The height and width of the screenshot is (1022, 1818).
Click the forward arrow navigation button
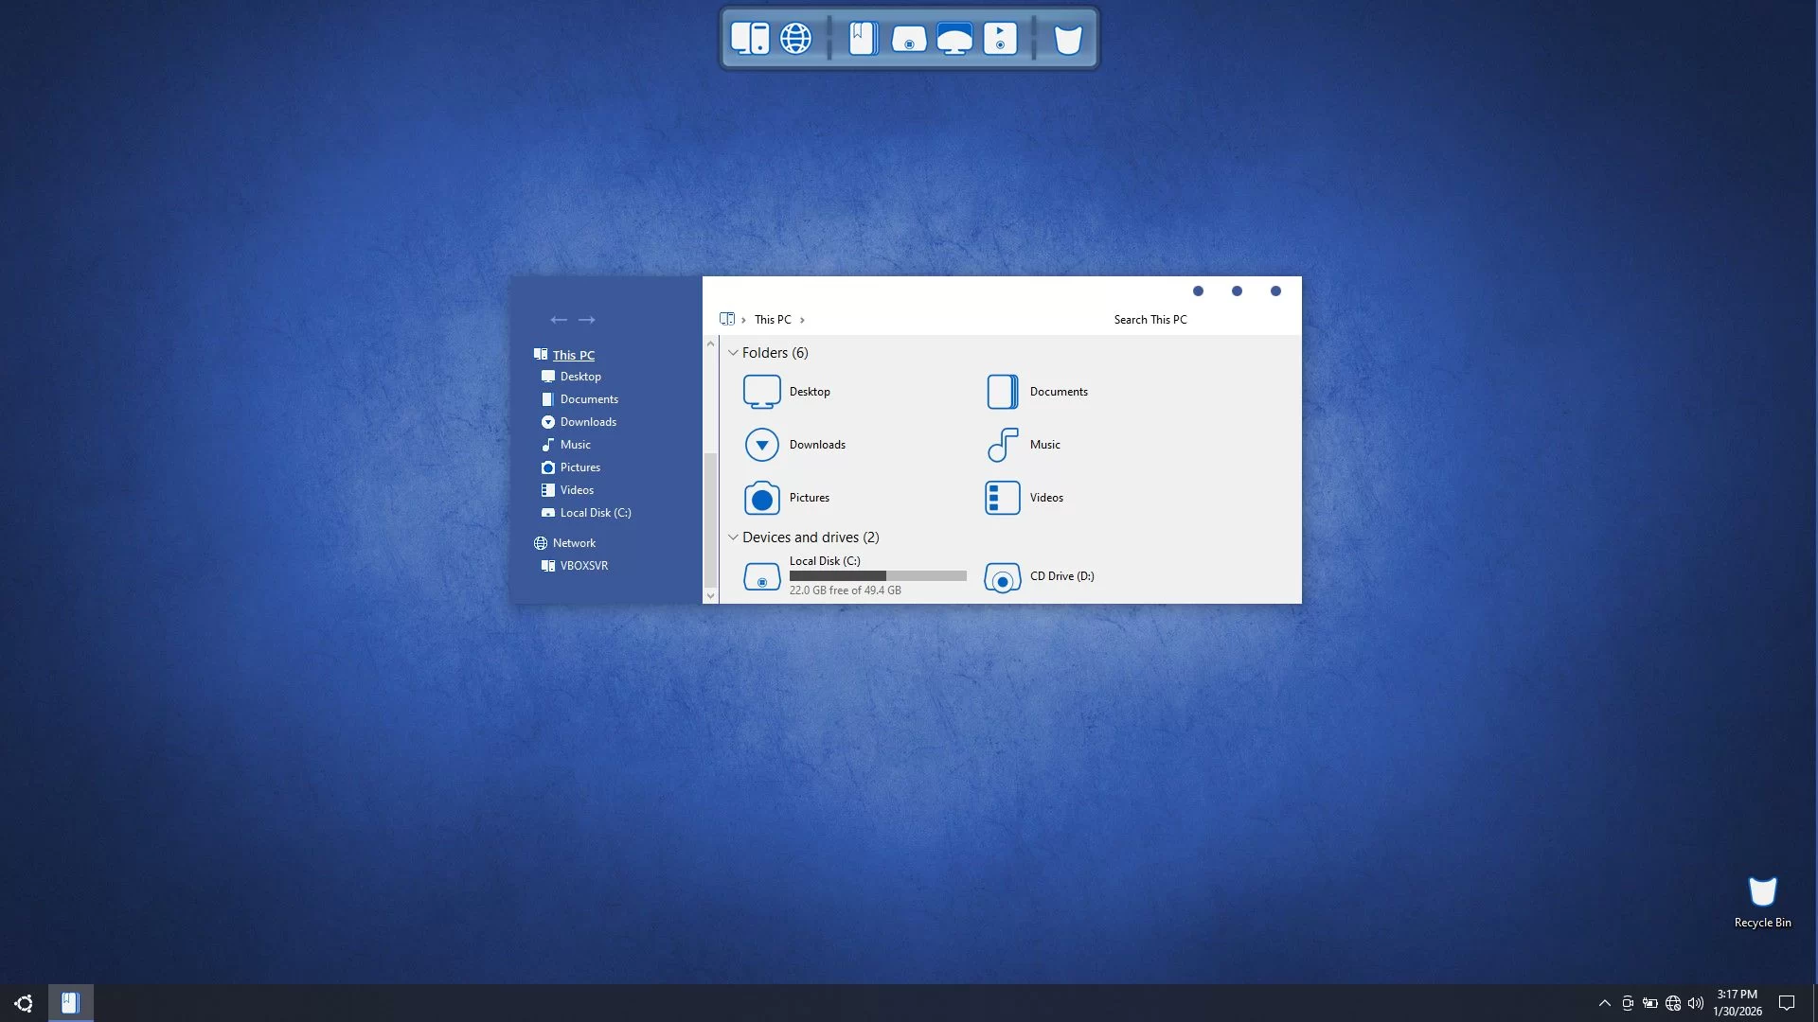pos(587,320)
